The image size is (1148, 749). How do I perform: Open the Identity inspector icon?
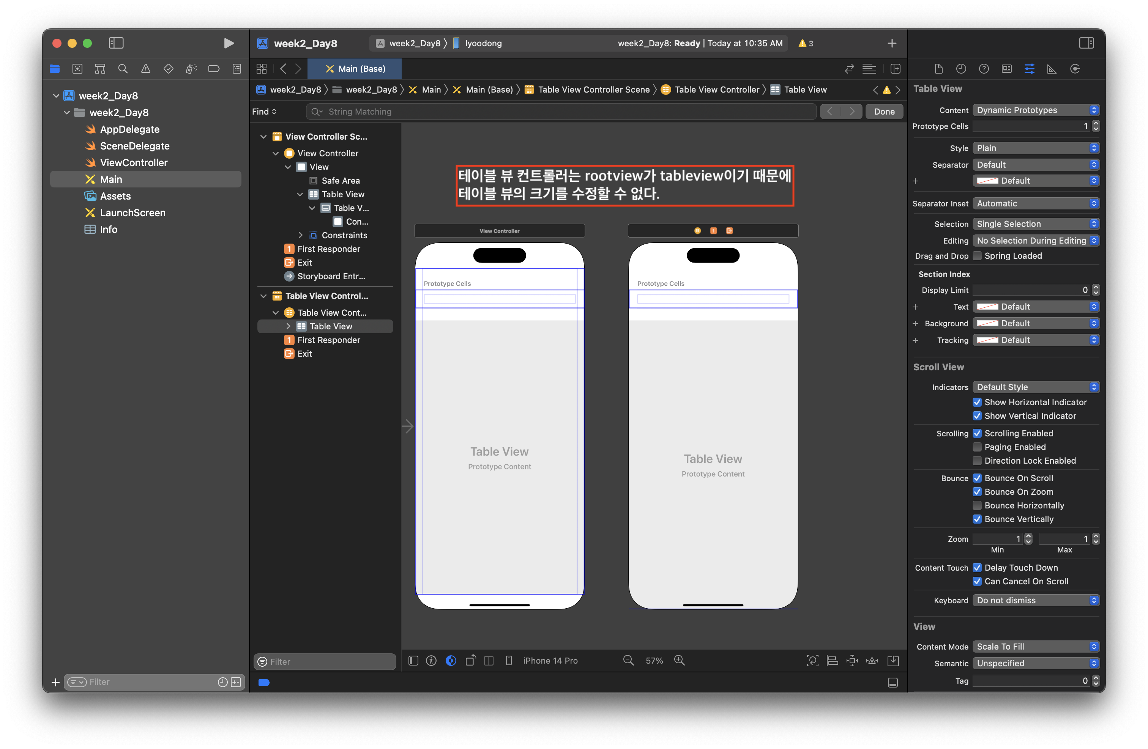tap(1006, 69)
